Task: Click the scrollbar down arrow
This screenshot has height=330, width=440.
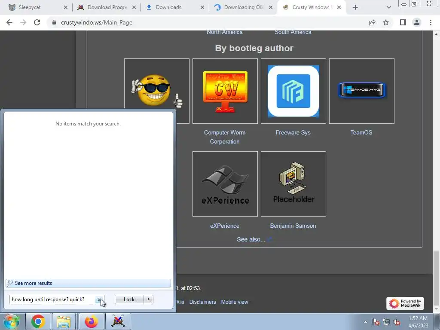Action: click(436, 309)
